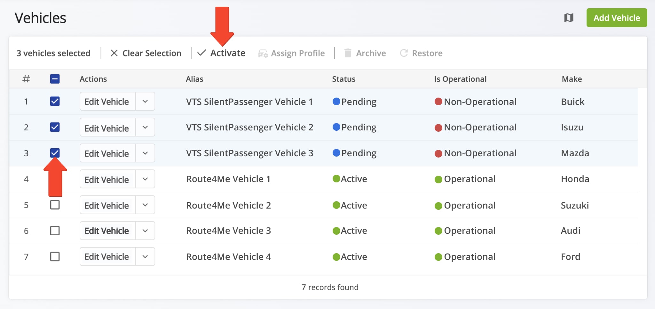Screen dimensions: 655x309
Task: Expand actions dropdown for VTS SilentPassenger Vehicle 3
Action: point(145,153)
